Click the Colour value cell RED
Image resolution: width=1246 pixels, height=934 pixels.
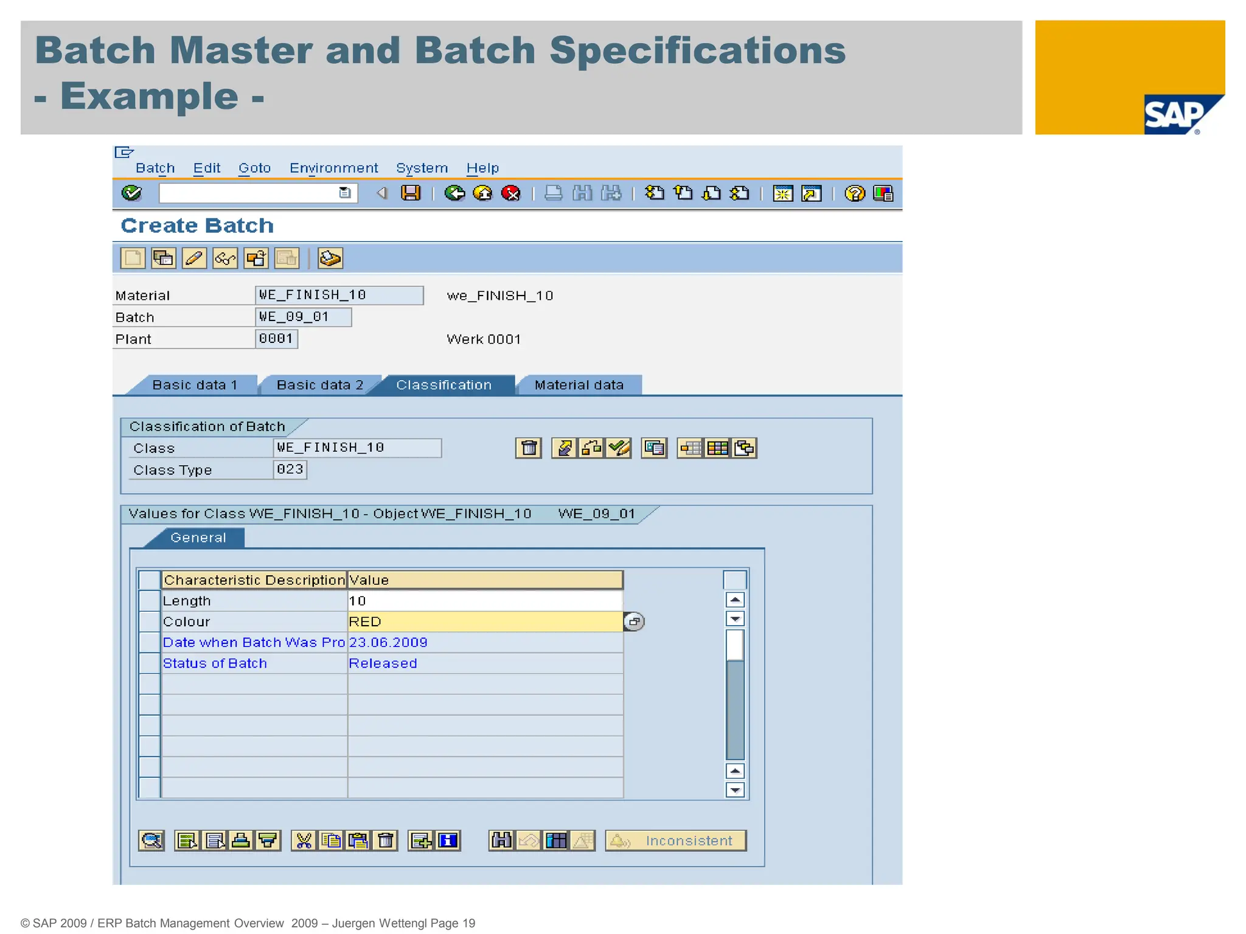coord(486,621)
